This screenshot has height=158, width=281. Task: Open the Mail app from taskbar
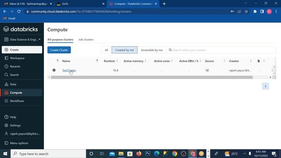pos(112,154)
